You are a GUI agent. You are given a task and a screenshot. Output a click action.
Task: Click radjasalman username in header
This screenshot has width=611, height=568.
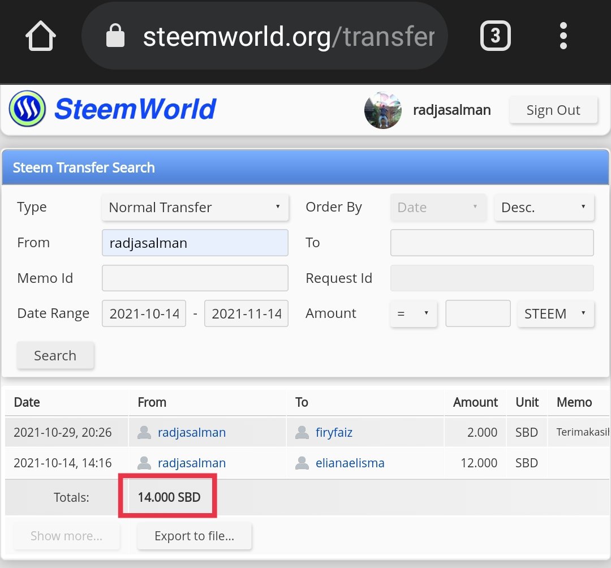point(451,110)
